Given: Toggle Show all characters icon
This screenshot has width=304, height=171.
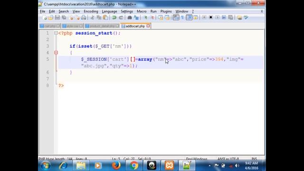Looking at the screenshot, I should pos(182,18).
